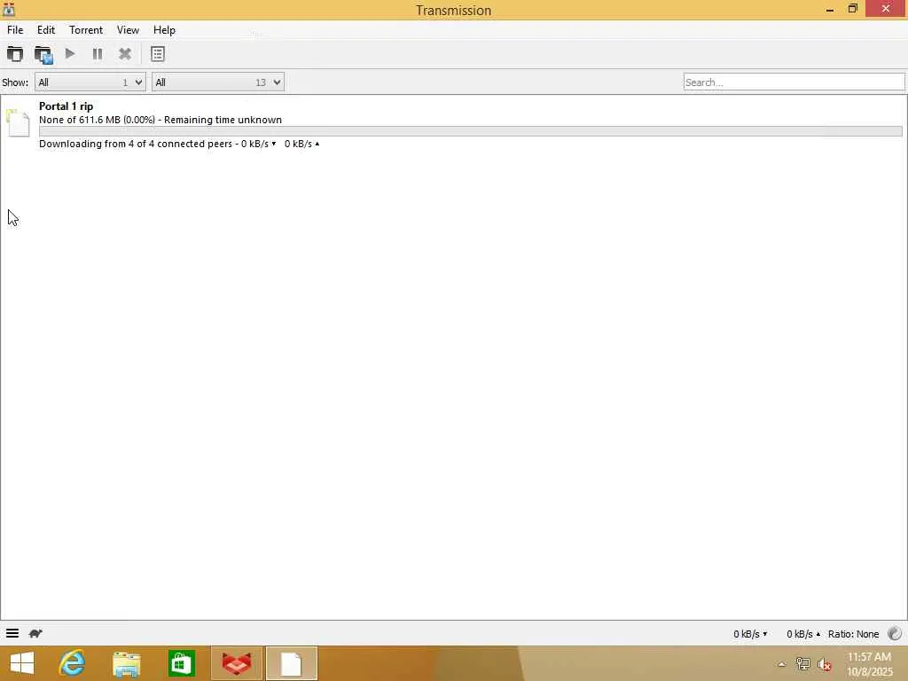Show hidden tray icons arrow
The width and height of the screenshot is (908, 681).
pos(782,664)
